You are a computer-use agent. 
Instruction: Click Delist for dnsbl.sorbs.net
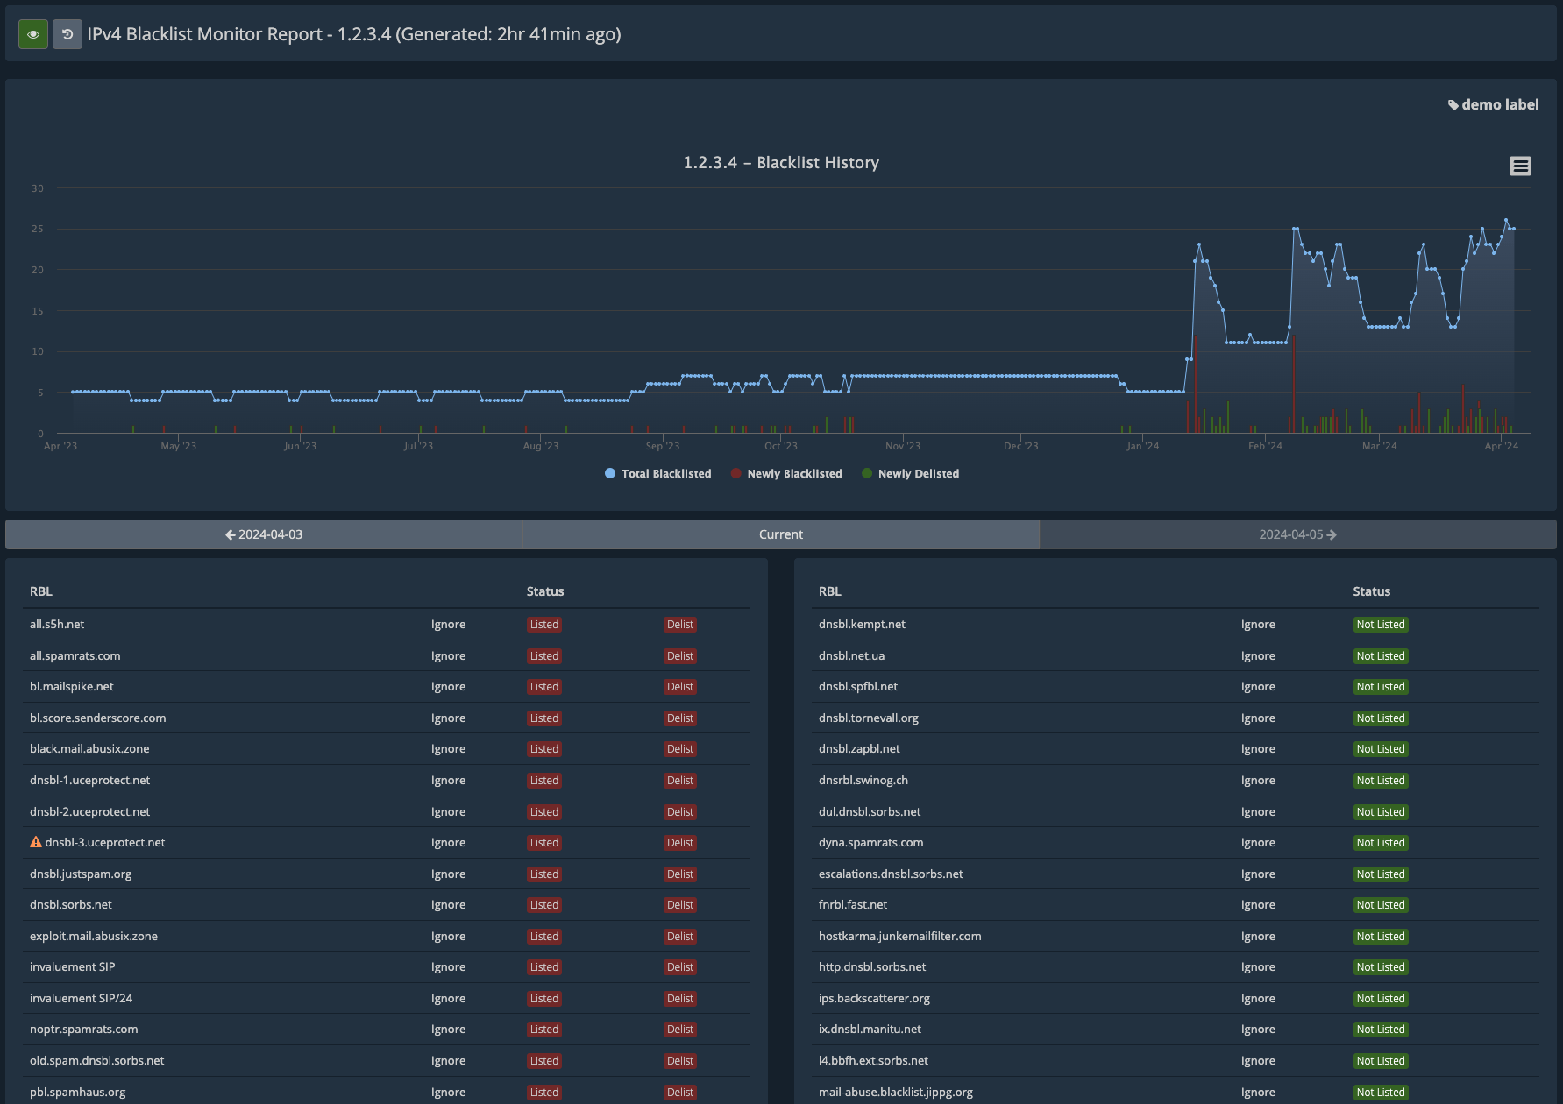pos(680,905)
